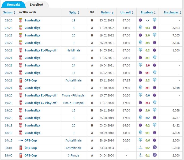Click purple club crest in 28.10.2014 row
This screenshot has height=160, width=184.
click(x=155, y=140)
